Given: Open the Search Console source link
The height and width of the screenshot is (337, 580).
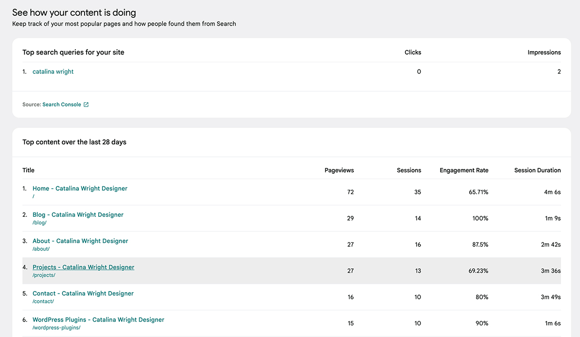Looking at the screenshot, I should (62, 105).
